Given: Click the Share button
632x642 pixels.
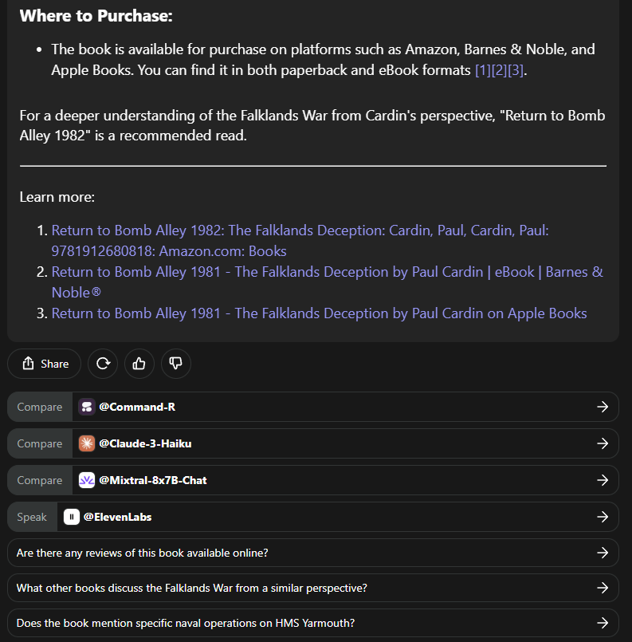Looking at the screenshot, I should [x=45, y=364].
